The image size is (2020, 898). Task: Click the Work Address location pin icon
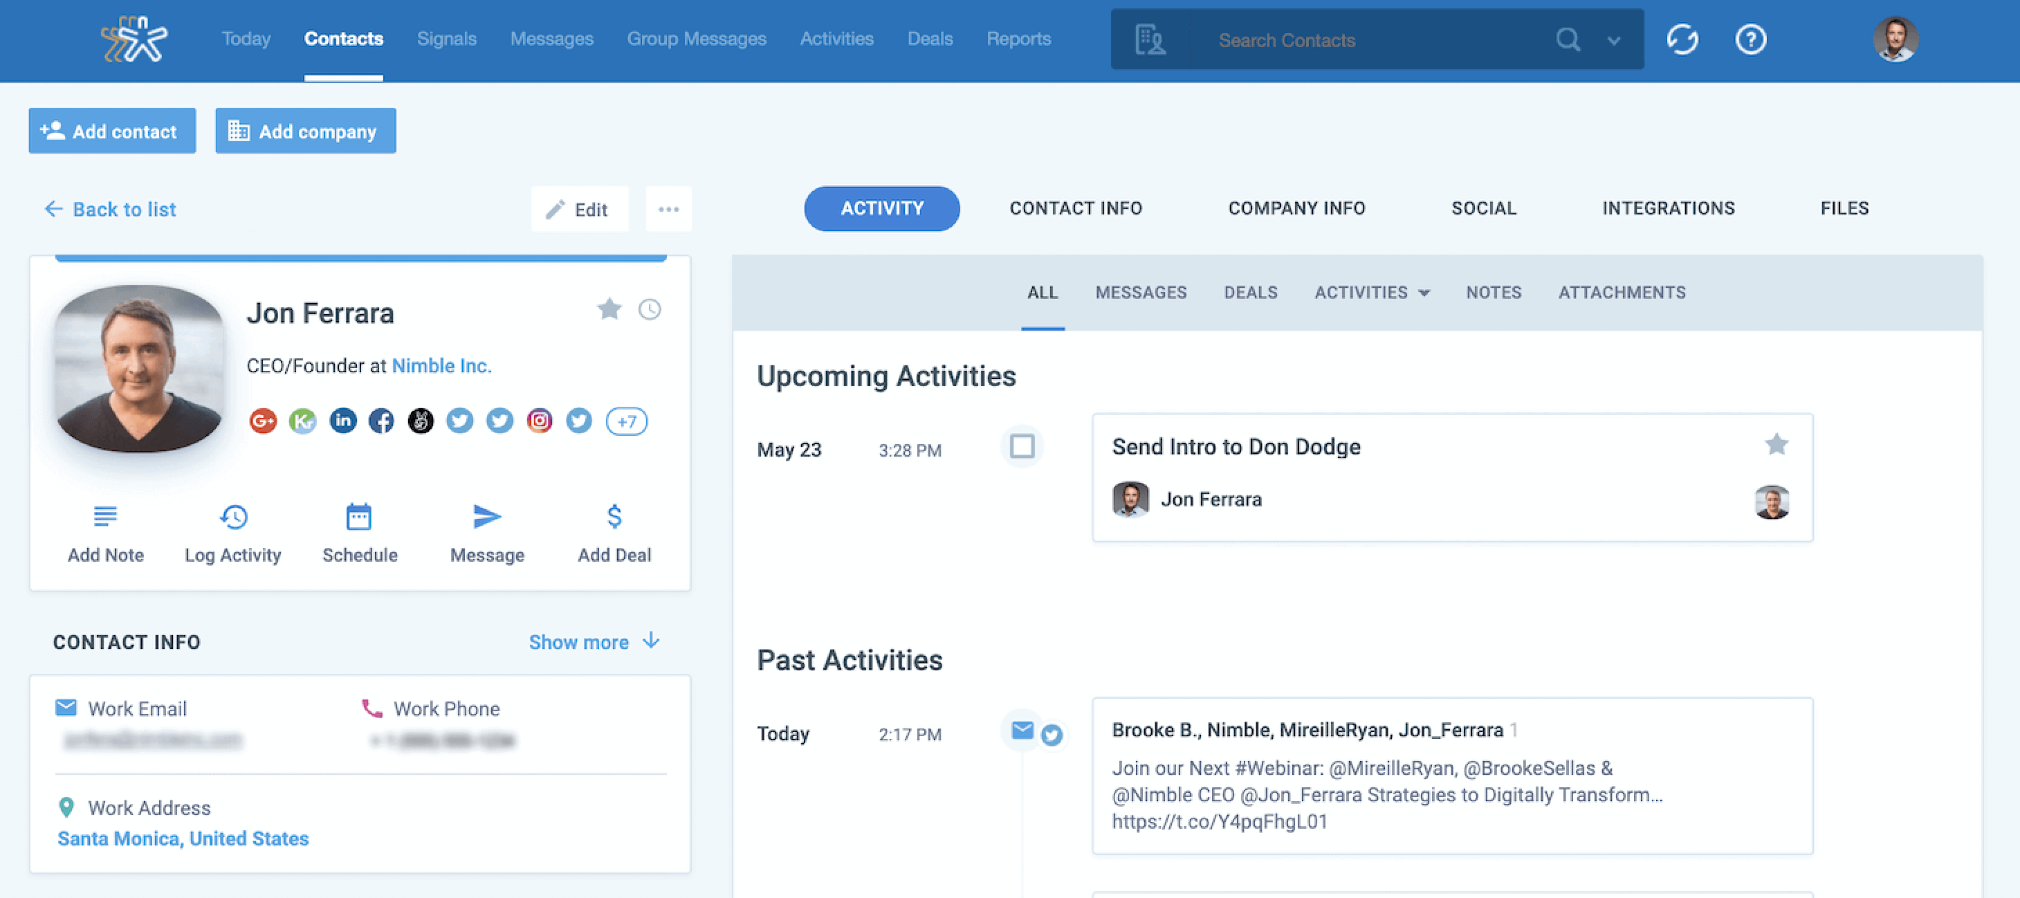point(66,807)
